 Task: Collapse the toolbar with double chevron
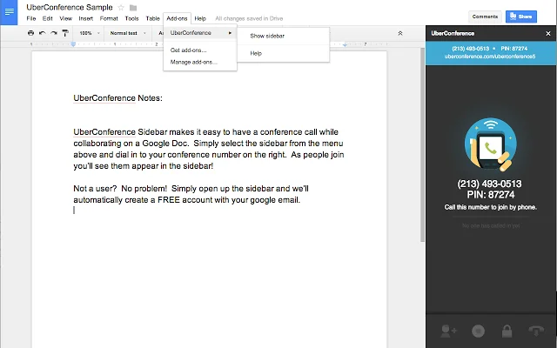point(400,33)
